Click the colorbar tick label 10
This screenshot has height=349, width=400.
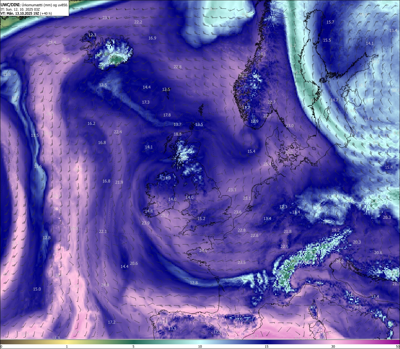[200, 346]
